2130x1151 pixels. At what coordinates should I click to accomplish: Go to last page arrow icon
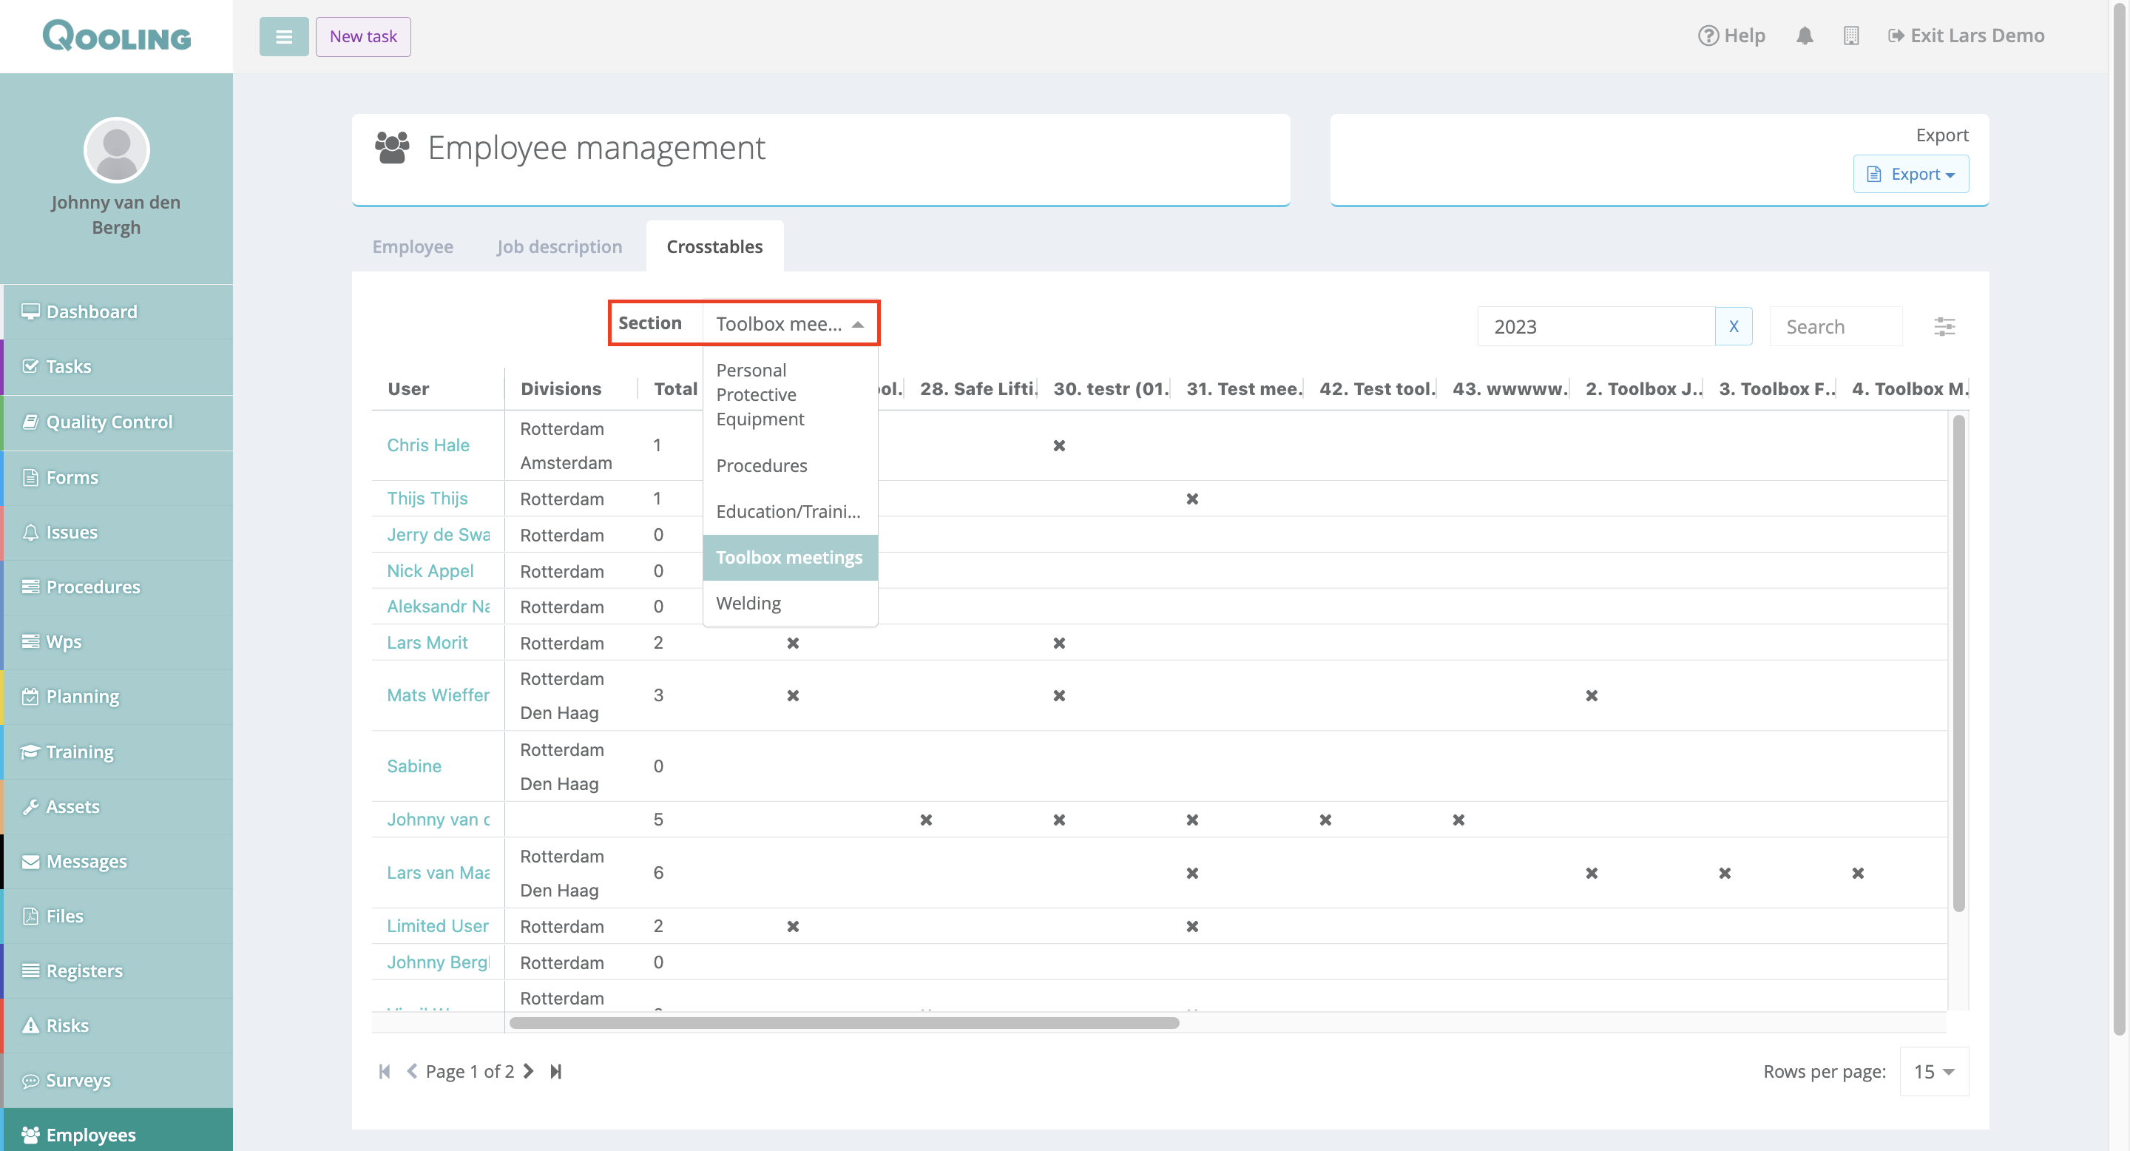pyautogui.click(x=555, y=1072)
